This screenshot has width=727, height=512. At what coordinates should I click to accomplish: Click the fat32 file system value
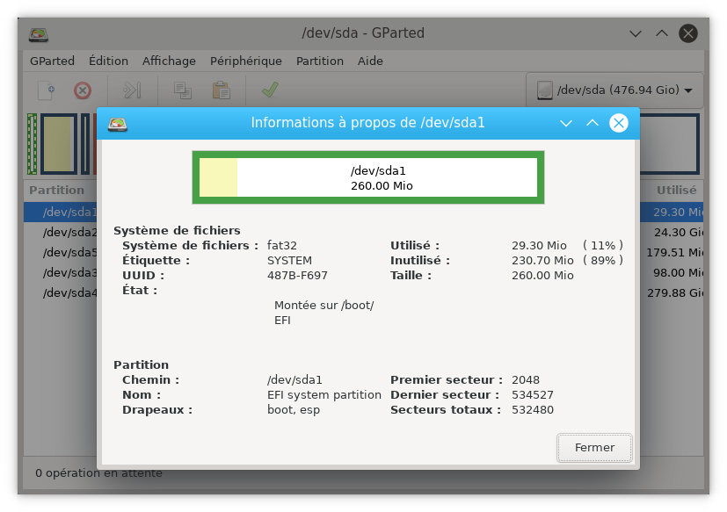[282, 245]
